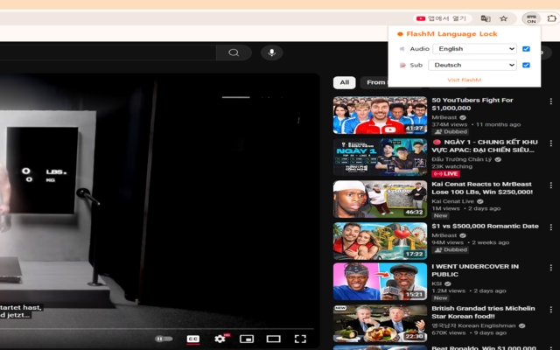
Task: Click the red LIVE badge
Action: point(445,174)
